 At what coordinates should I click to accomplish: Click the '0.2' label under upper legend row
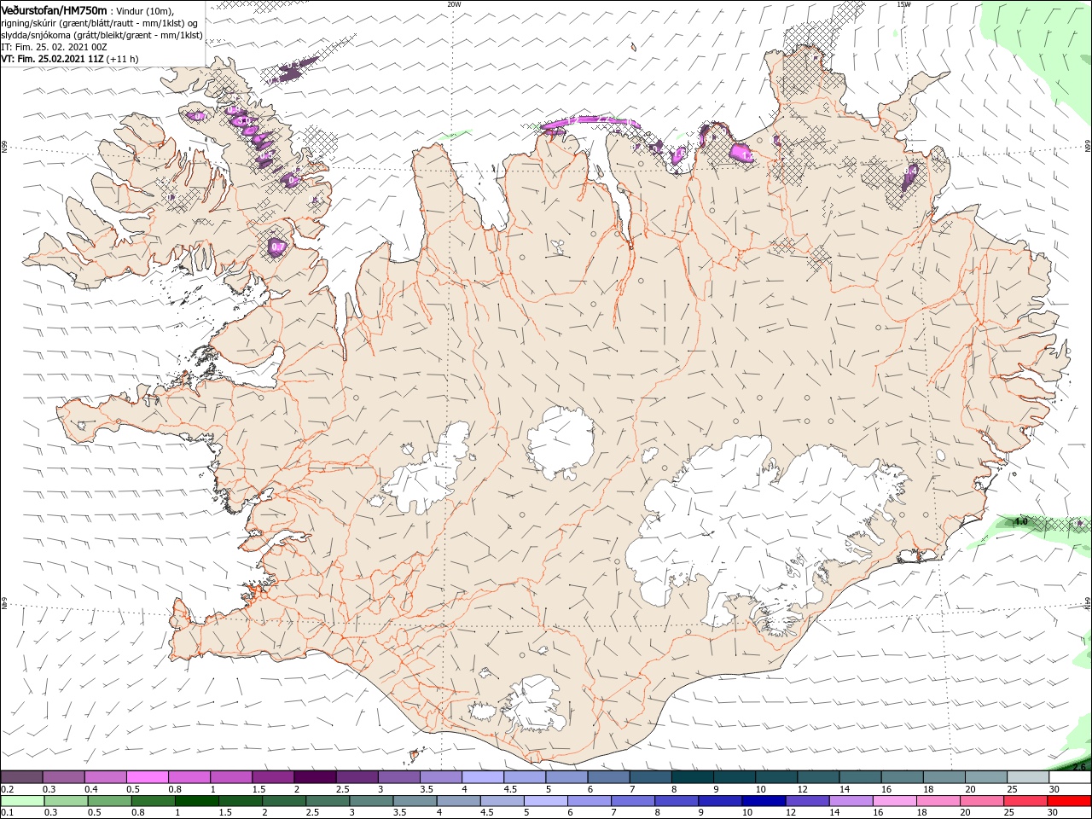7,789
